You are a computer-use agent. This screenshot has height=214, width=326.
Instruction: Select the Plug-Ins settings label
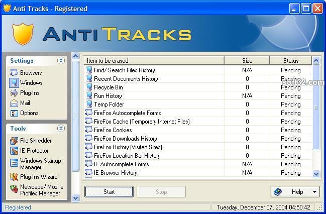tap(30, 93)
